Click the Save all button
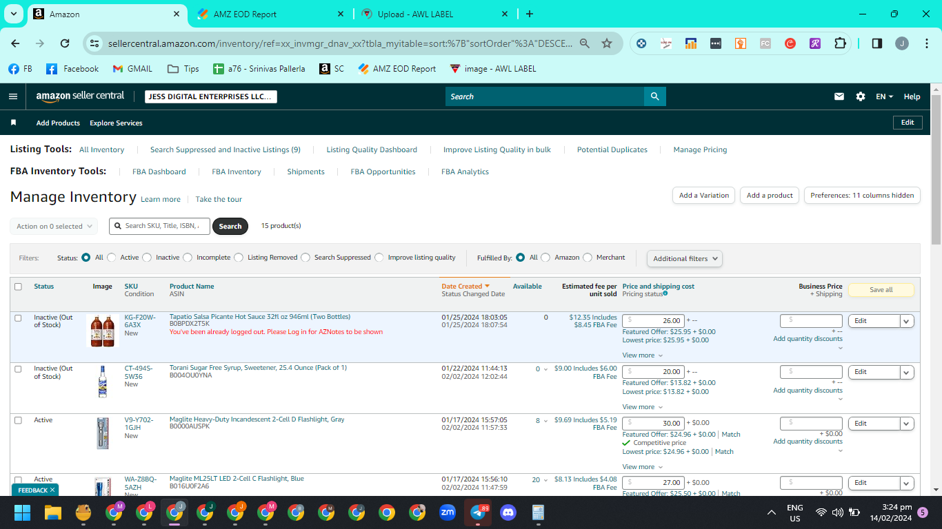Screen dimensions: 942x529 [x=881, y=290]
